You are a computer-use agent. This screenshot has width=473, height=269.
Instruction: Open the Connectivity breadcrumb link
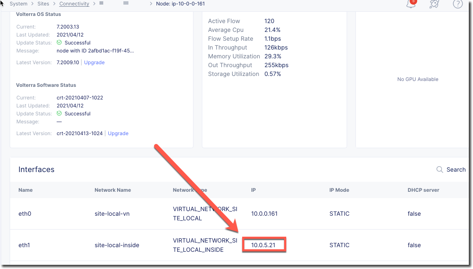click(x=74, y=4)
